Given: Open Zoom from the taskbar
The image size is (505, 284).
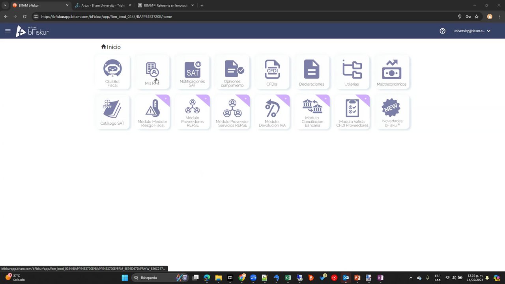Looking at the screenshot, I should coord(253,278).
